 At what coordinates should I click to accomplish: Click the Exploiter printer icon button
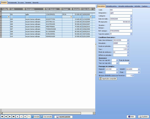[x=143, y=117]
